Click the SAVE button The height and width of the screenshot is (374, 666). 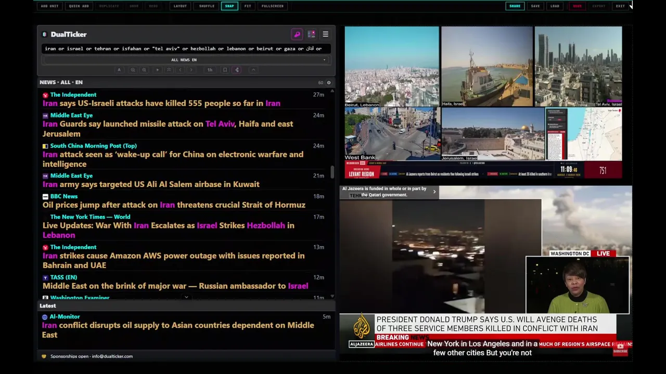pos(535,6)
